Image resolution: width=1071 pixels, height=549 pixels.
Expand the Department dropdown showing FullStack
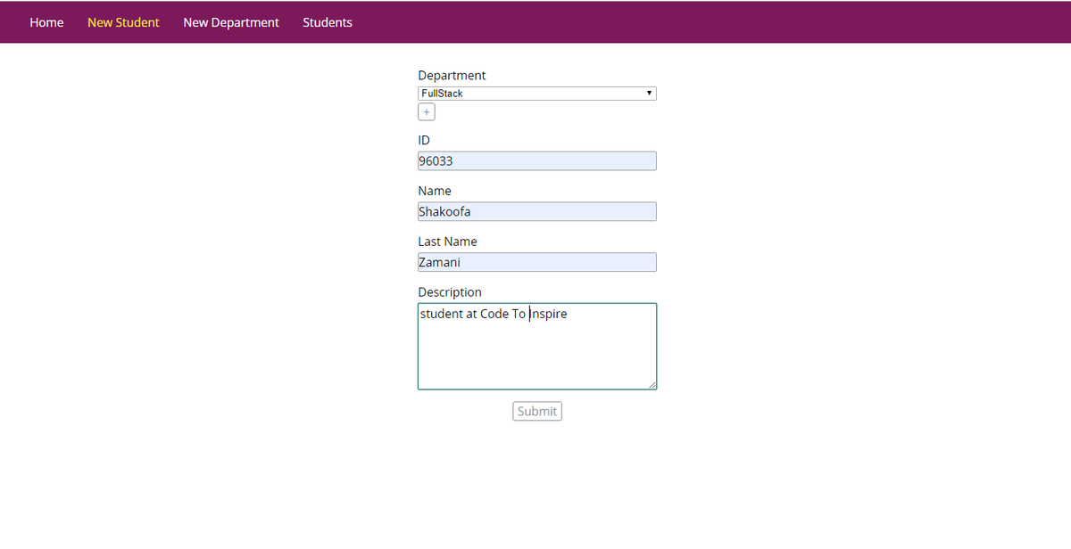tap(537, 94)
